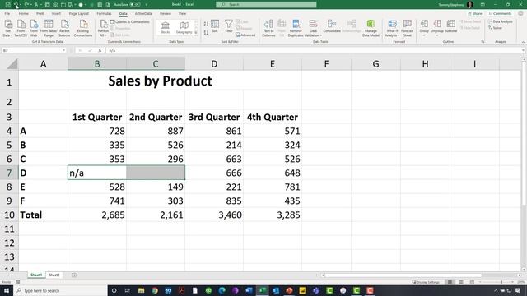
Task: Click Insert Function fx icon
Action: (100, 50)
